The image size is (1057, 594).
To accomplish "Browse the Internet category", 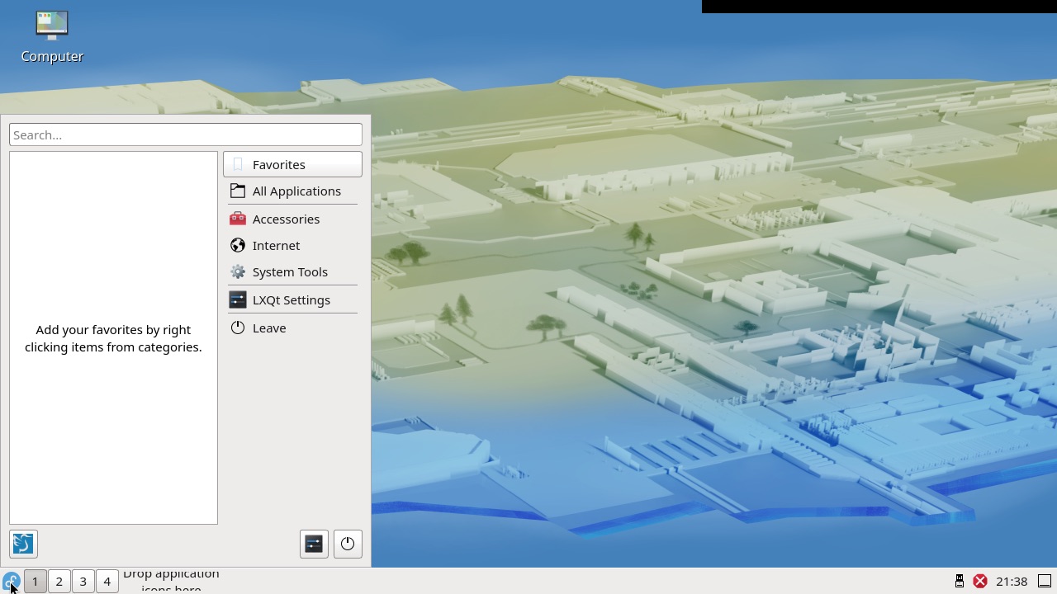I will (292, 245).
